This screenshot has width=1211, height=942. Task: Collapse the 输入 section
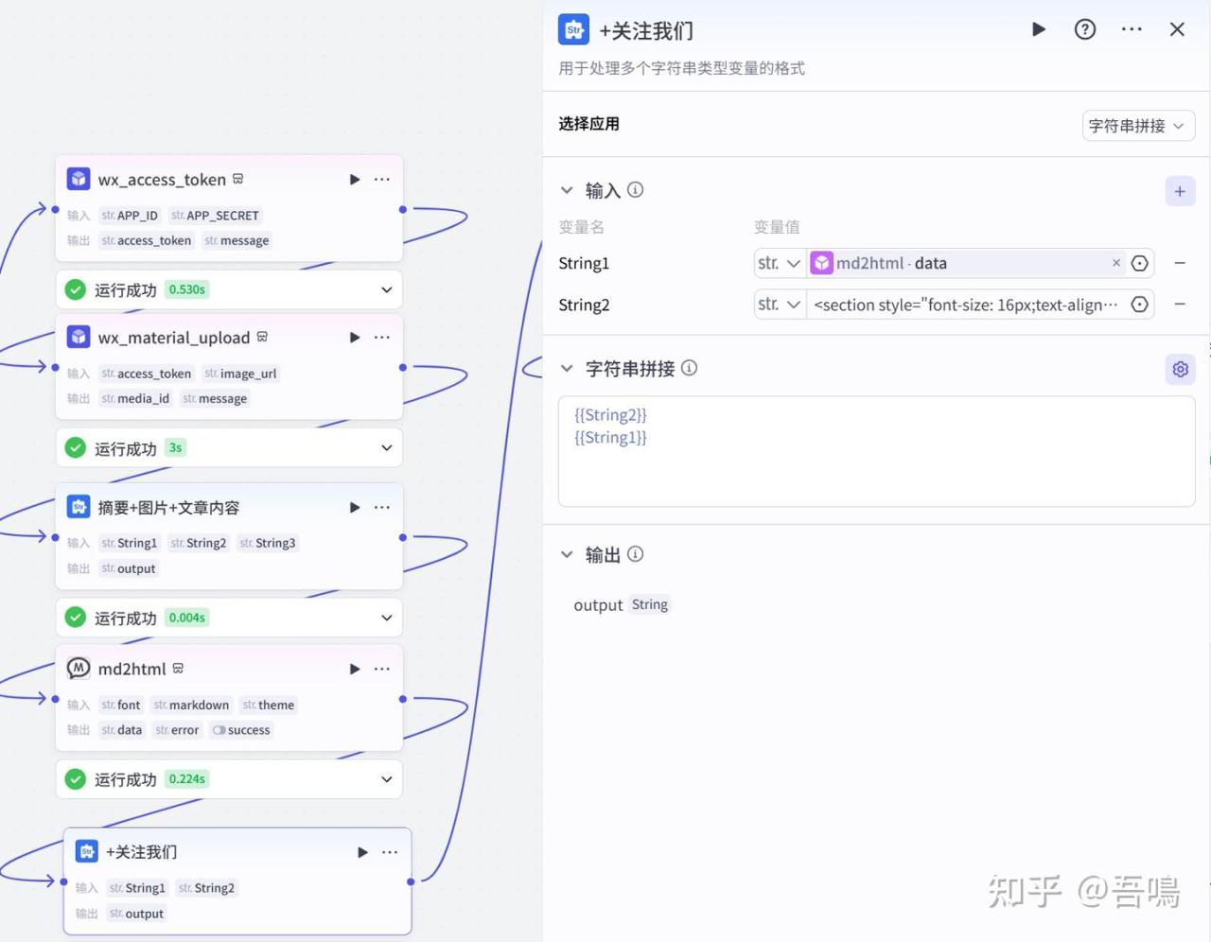click(567, 190)
